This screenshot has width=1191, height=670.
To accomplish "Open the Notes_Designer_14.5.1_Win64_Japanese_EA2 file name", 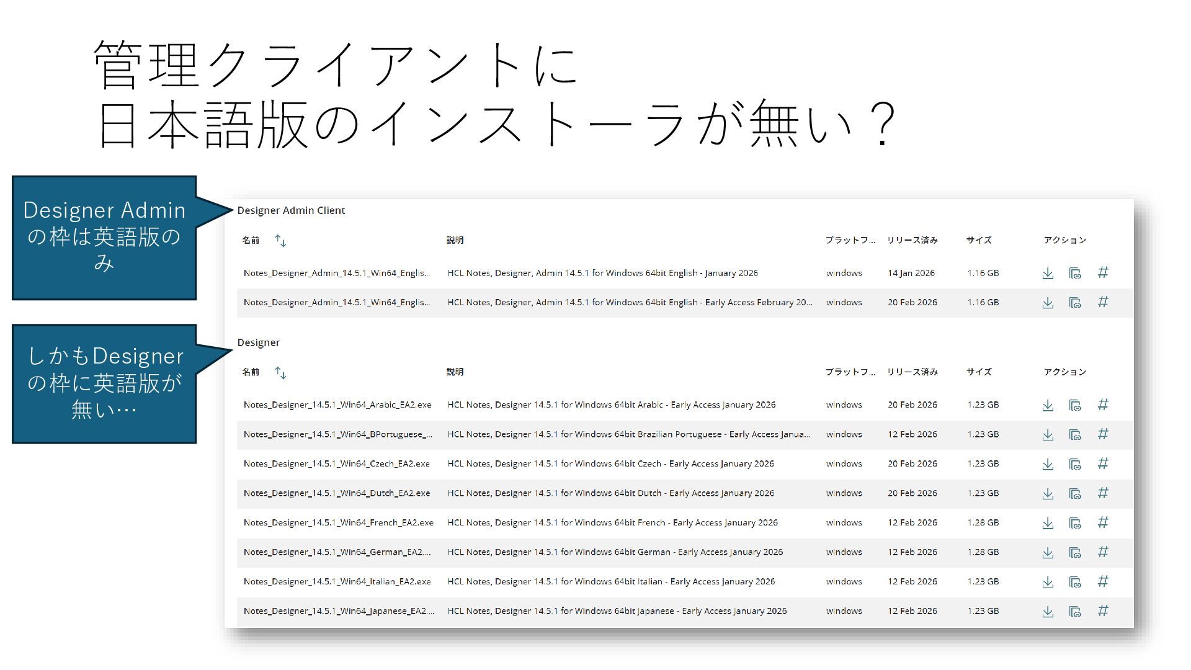I will coord(339,611).
